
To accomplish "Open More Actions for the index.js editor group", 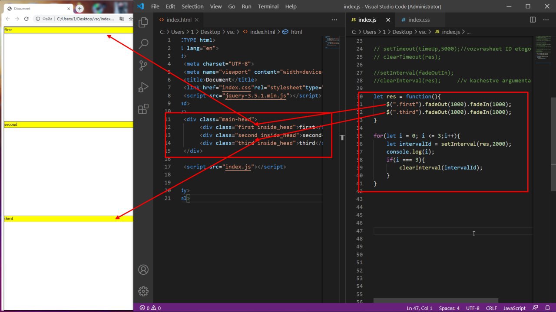I will pyautogui.click(x=545, y=20).
